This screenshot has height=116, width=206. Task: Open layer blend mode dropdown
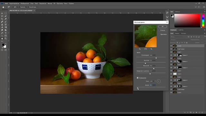click(180, 40)
